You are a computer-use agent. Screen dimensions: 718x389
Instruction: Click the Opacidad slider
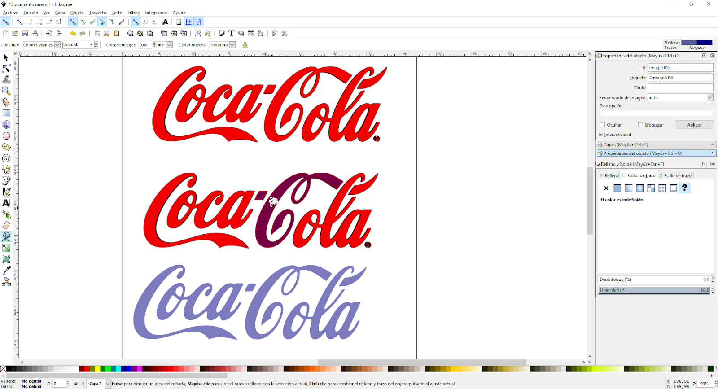coord(654,290)
